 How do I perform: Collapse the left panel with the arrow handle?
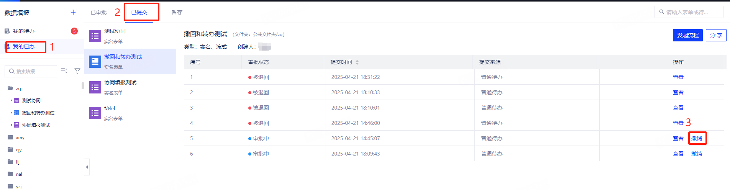pyautogui.click(x=87, y=167)
